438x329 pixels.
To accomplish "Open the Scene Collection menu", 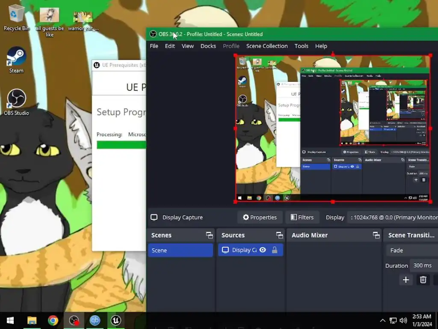I will [x=267, y=46].
